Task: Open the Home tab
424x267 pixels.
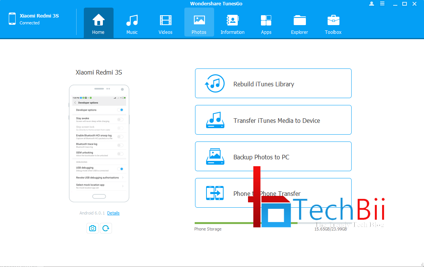Action: pyautogui.click(x=98, y=23)
